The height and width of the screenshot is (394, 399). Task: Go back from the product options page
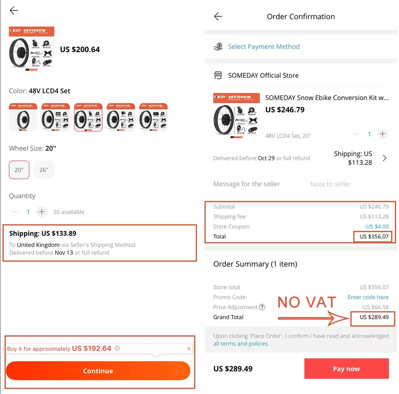(x=14, y=10)
